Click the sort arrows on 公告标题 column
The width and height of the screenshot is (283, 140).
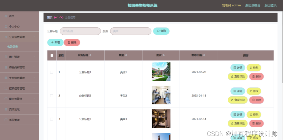(x=90, y=55)
